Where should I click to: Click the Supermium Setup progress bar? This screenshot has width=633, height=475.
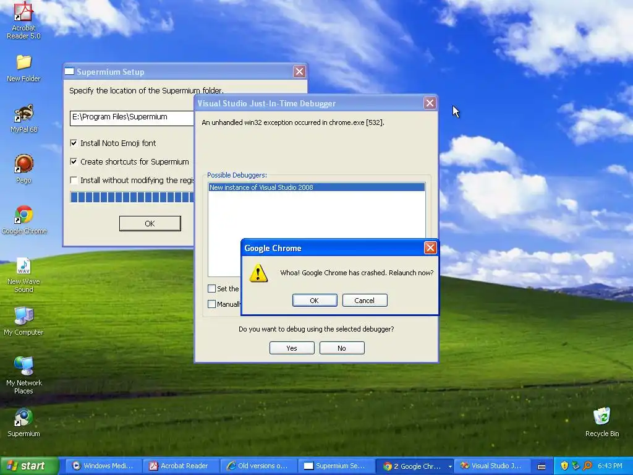[x=132, y=197]
